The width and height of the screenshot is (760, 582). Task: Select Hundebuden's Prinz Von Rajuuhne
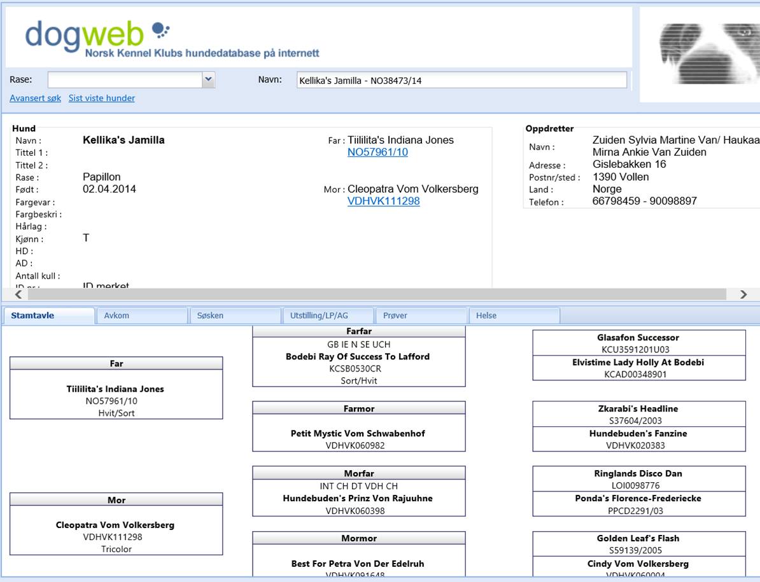pyautogui.click(x=358, y=498)
